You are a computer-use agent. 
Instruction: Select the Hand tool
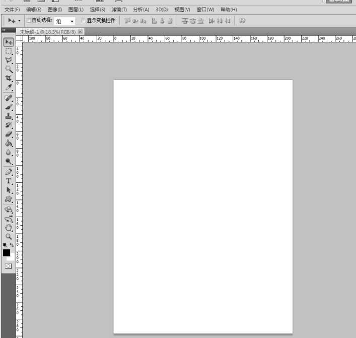click(x=9, y=228)
